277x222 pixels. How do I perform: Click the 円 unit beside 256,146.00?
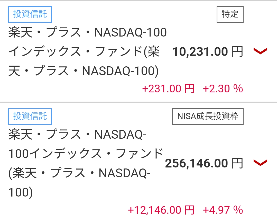[237, 163]
